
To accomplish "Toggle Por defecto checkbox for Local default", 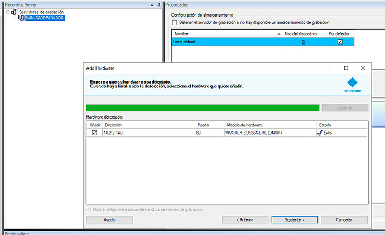I will click(x=340, y=42).
